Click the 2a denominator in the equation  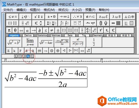coord(63,84)
